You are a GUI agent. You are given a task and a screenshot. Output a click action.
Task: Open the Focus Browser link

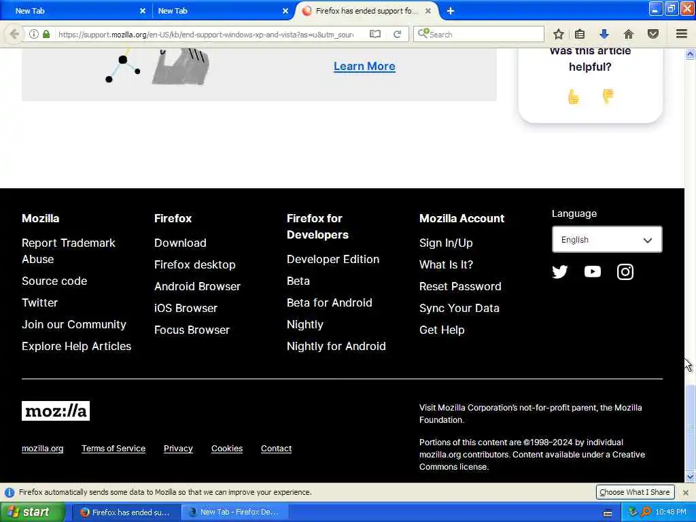click(x=192, y=330)
